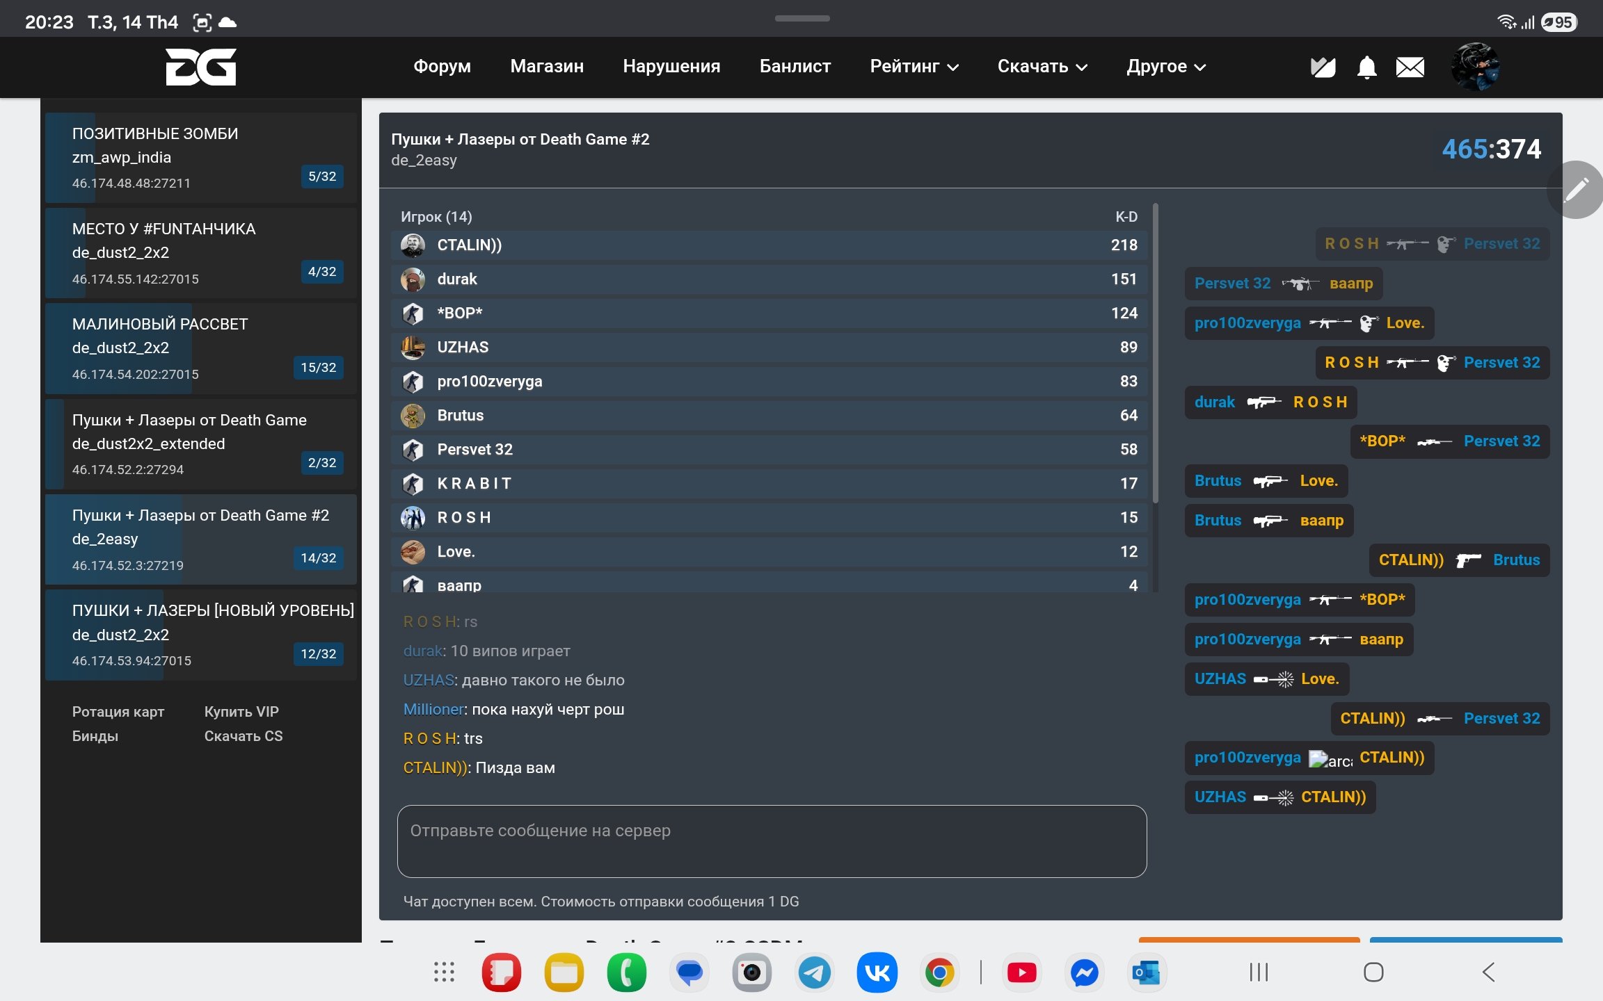Open VK app in the dock
This screenshot has width=1603, height=1001.
(x=877, y=972)
